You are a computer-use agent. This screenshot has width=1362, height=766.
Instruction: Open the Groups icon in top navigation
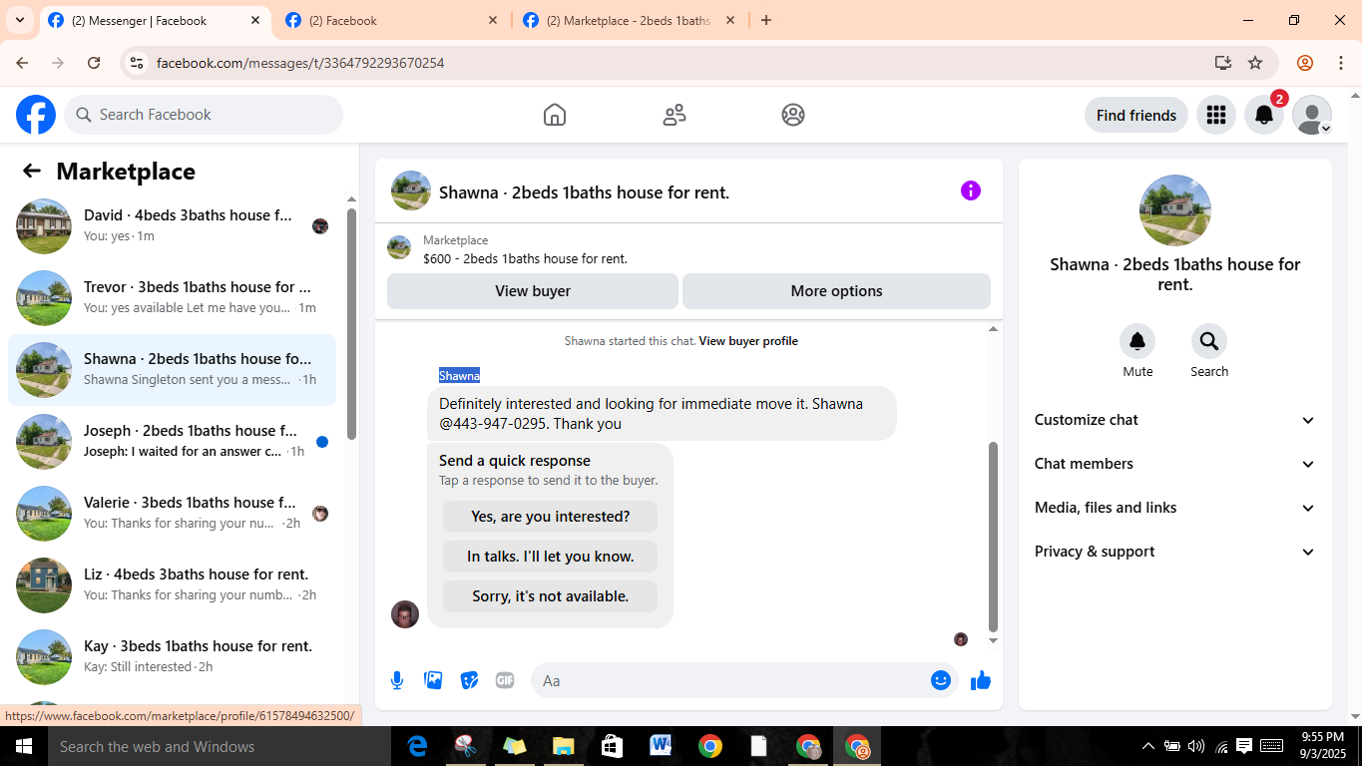(793, 115)
